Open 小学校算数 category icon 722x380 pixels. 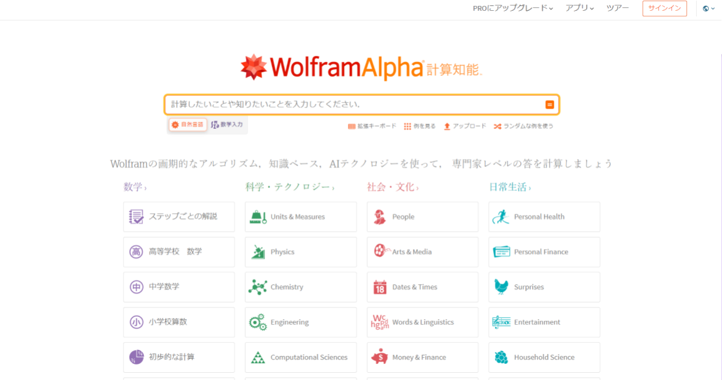136,322
